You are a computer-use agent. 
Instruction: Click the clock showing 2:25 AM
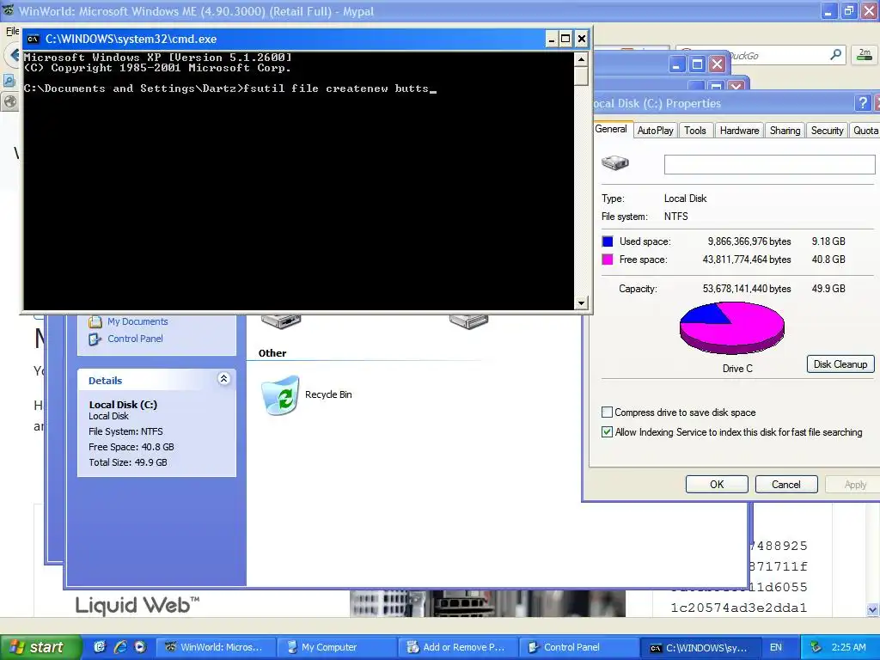pyautogui.click(x=848, y=647)
